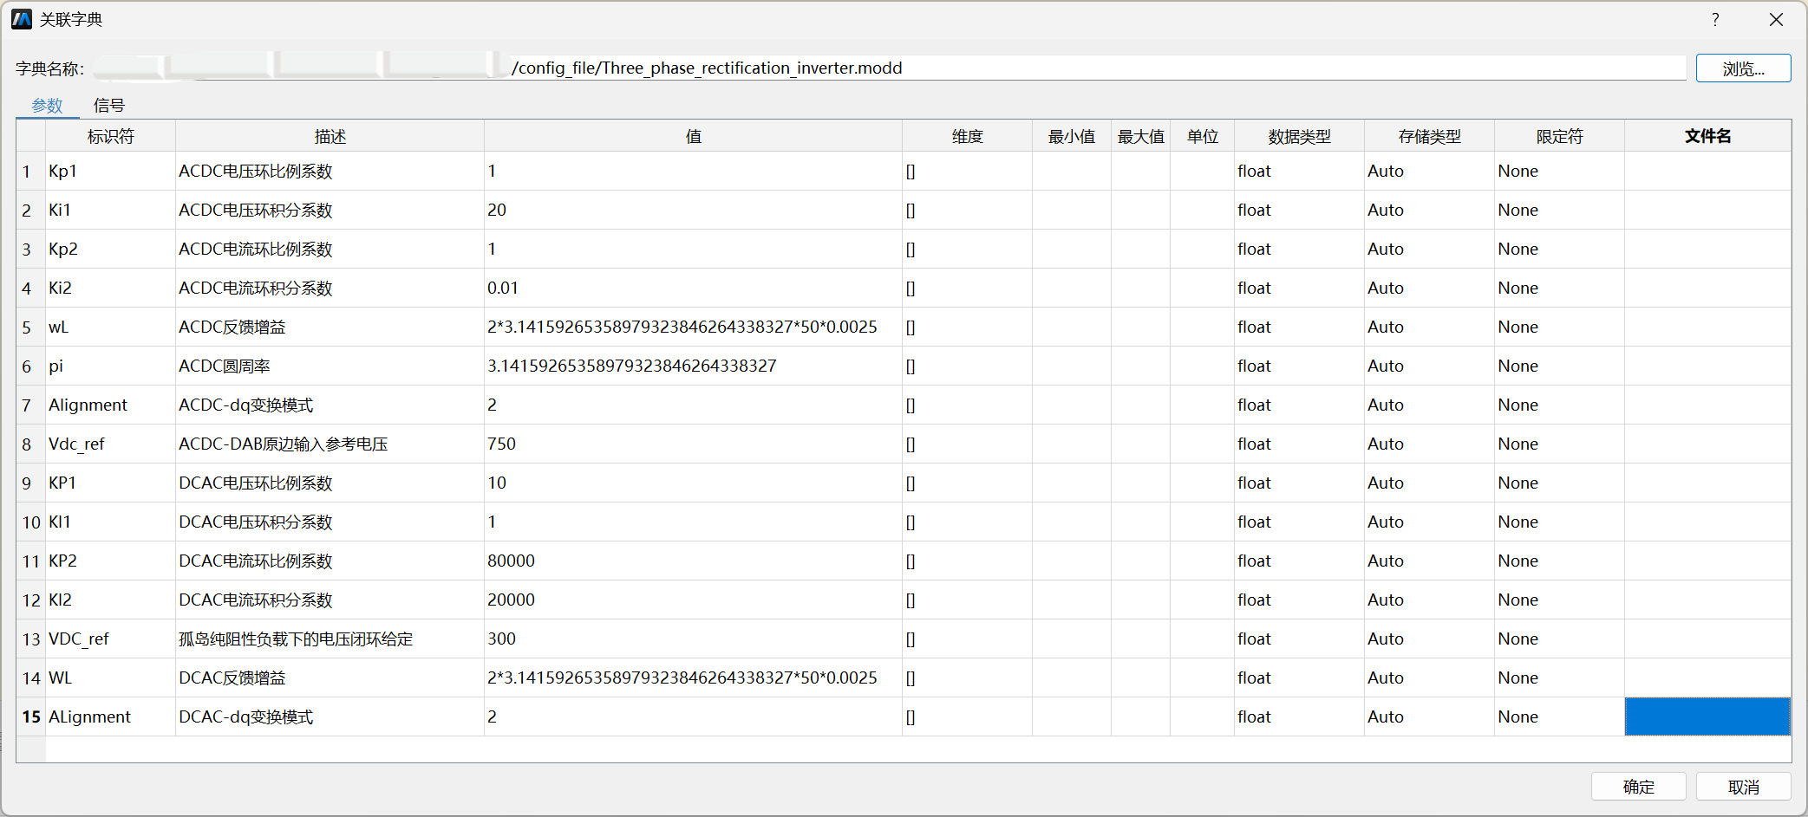Click the 最小值 column header

(1072, 136)
